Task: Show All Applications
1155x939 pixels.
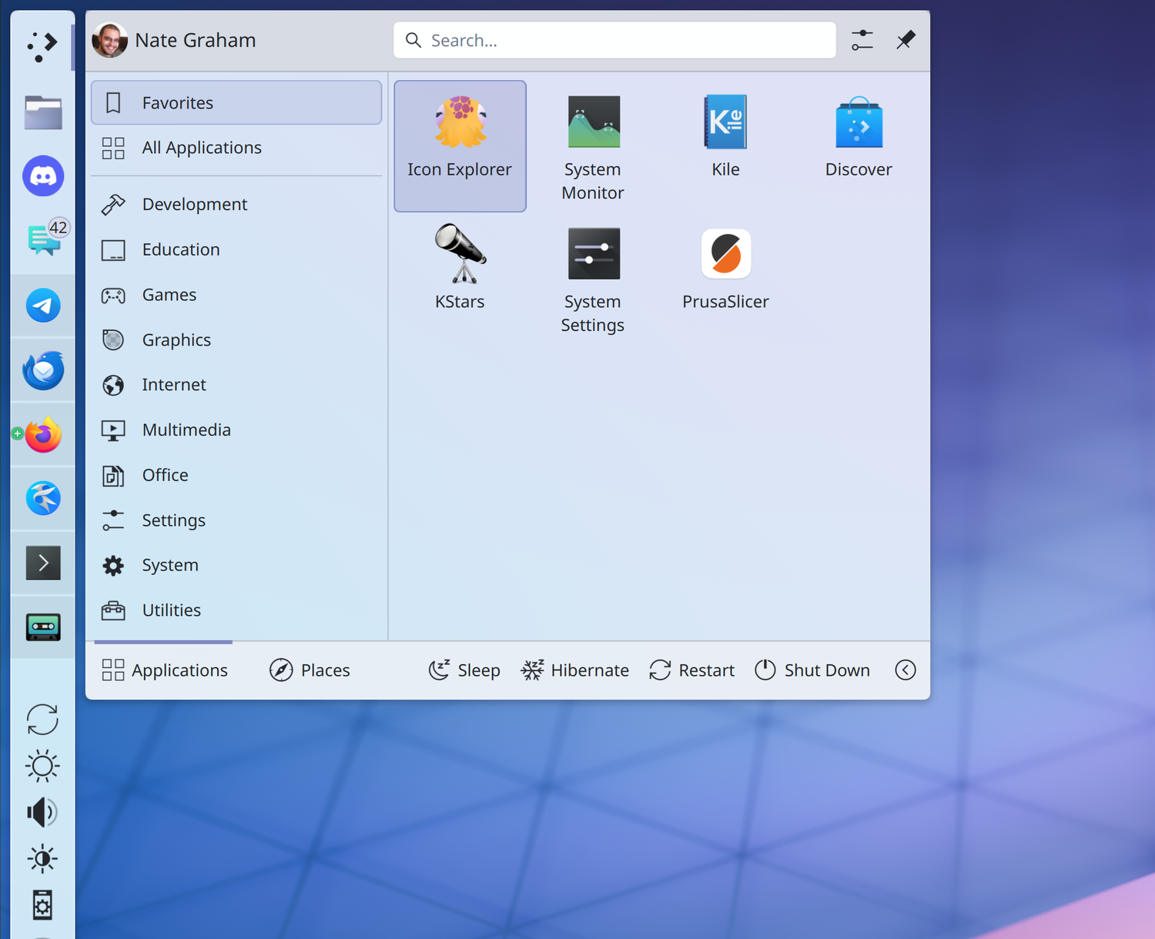Action: click(236, 148)
